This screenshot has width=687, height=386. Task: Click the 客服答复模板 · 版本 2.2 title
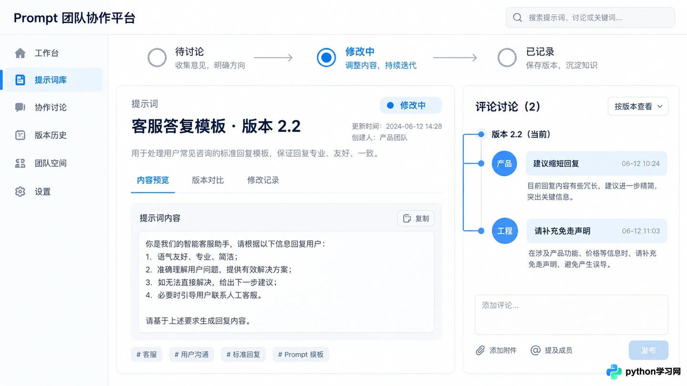216,126
